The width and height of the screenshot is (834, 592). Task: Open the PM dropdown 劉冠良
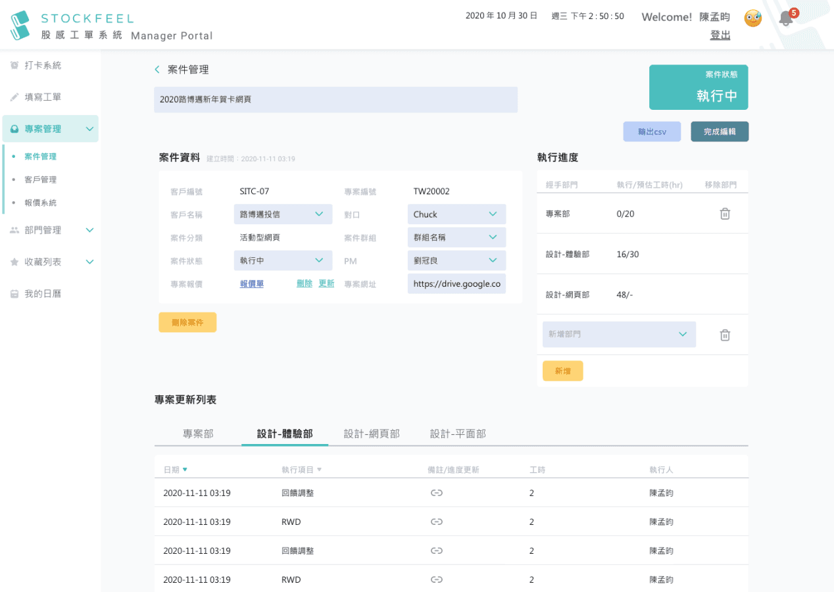pyautogui.click(x=456, y=260)
